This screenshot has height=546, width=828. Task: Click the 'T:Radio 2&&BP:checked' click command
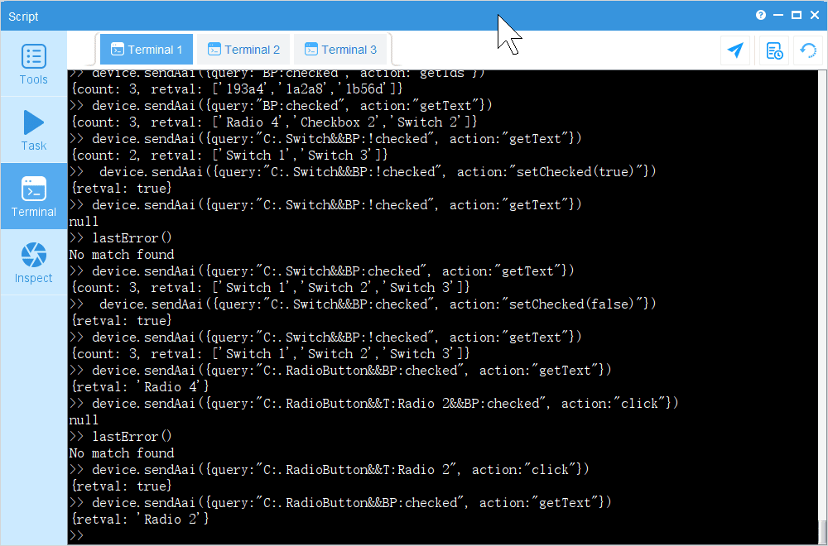coord(374,403)
